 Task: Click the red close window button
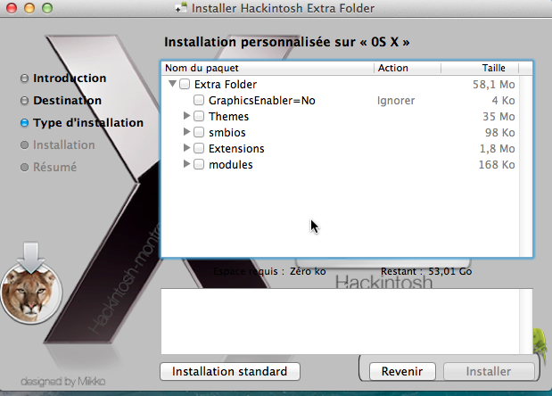point(12,8)
